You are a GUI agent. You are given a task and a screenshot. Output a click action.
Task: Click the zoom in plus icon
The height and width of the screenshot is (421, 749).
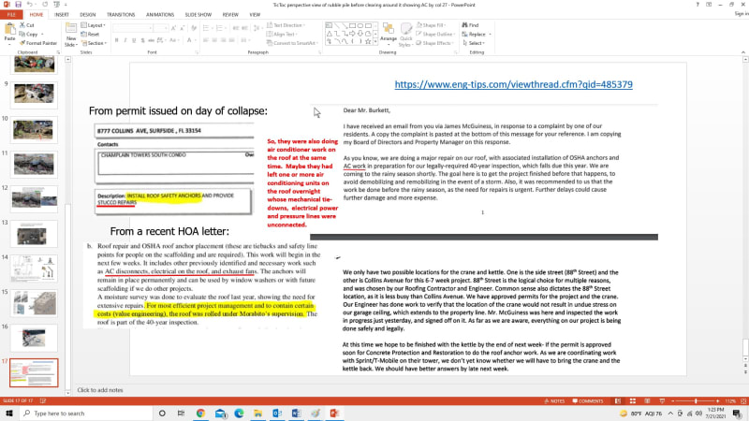click(717, 401)
